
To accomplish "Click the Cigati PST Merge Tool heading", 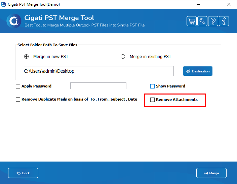I will click(59, 18).
